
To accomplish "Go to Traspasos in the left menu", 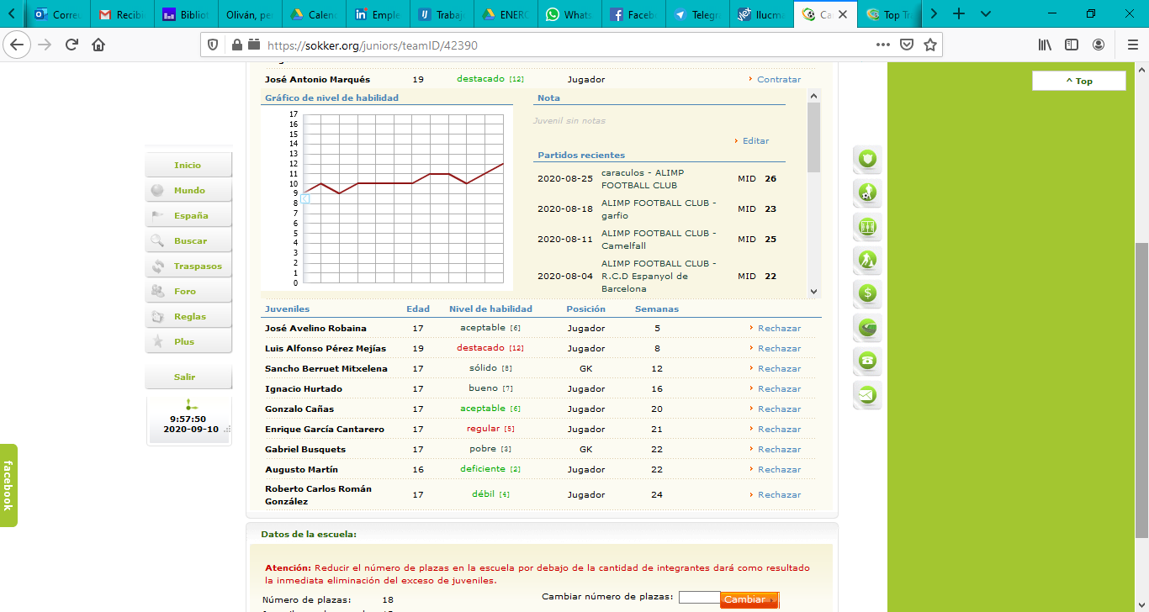I will pyautogui.click(x=198, y=266).
